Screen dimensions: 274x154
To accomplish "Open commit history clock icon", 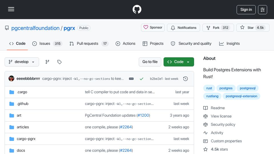I will tap(186, 79).
